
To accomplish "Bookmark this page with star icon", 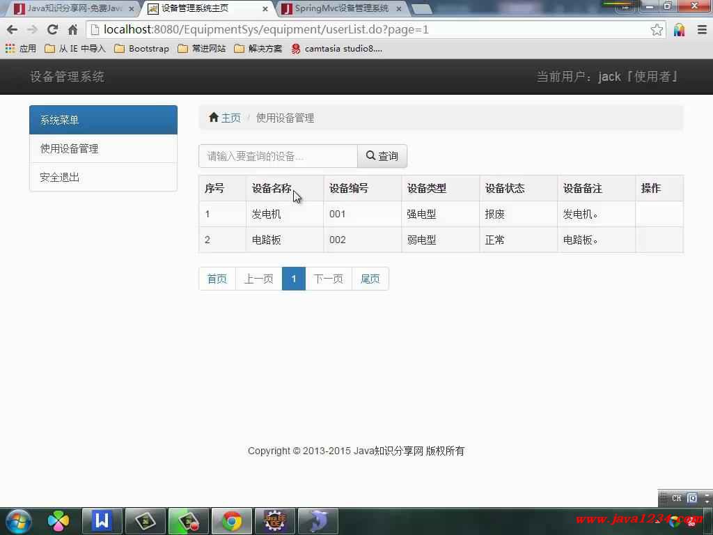I will pos(657,29).
